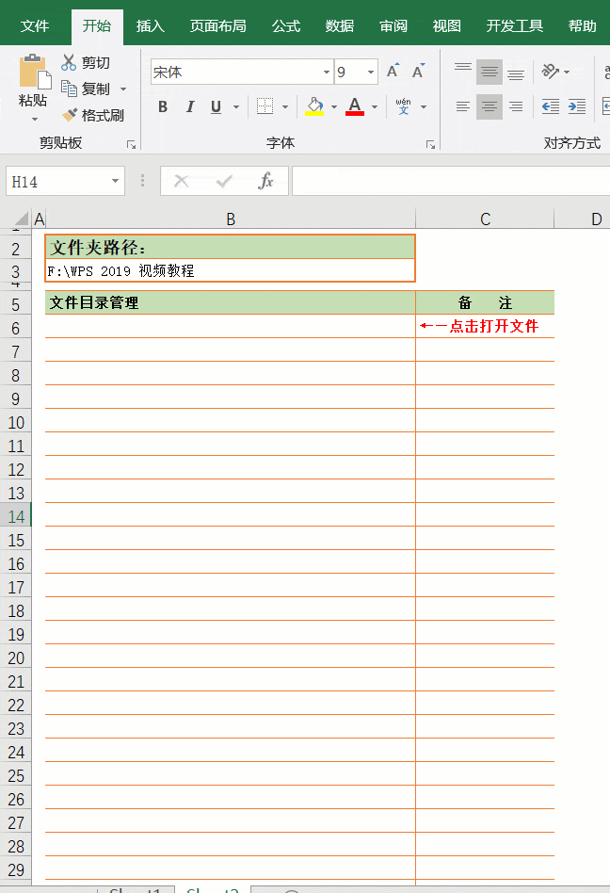Click the increase indent icon
Screen dimensions: 610x893
[576, 106]
